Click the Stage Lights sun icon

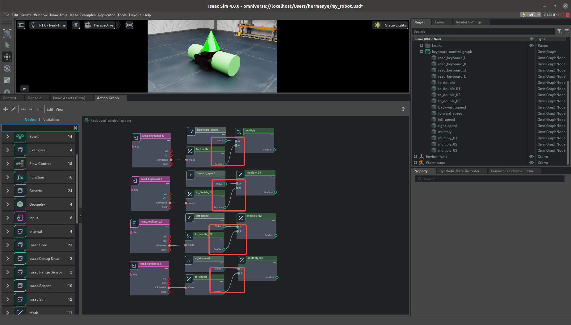coord(378,25)
